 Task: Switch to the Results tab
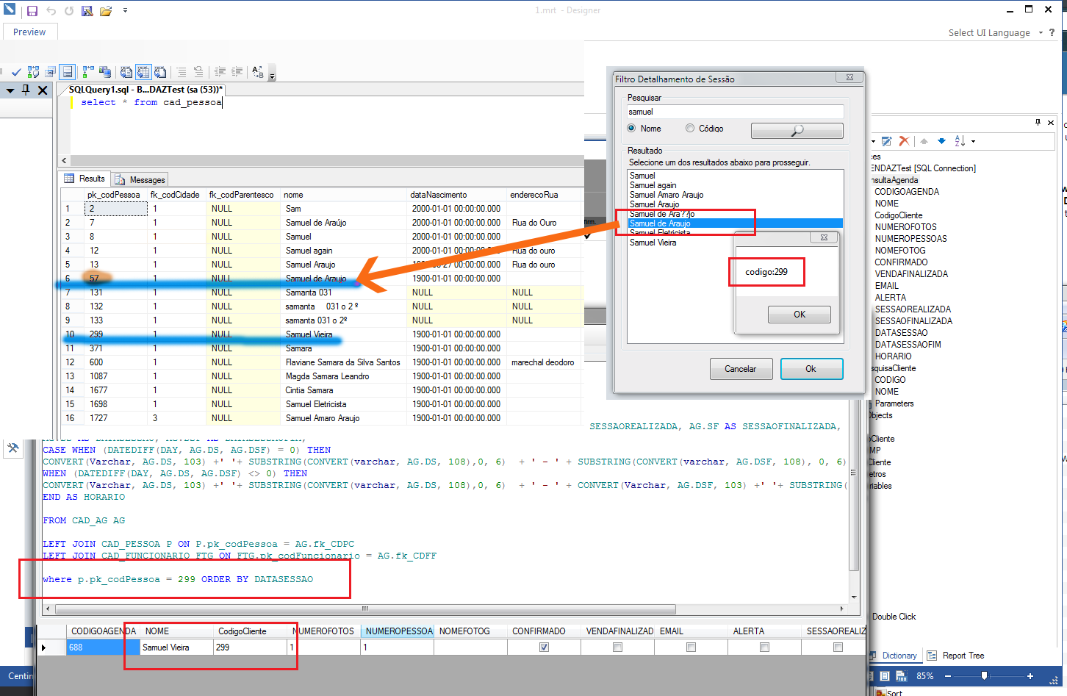(x=85, y=179)
